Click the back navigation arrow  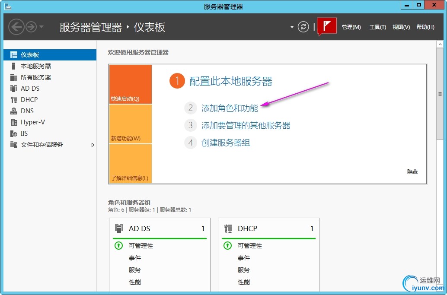(x=16, y=27)
